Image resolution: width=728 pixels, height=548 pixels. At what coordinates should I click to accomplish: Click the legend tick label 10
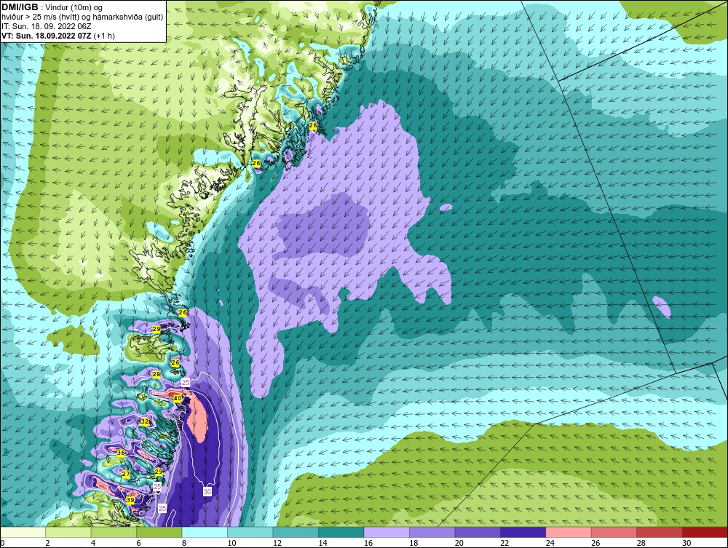coord(232,543)
